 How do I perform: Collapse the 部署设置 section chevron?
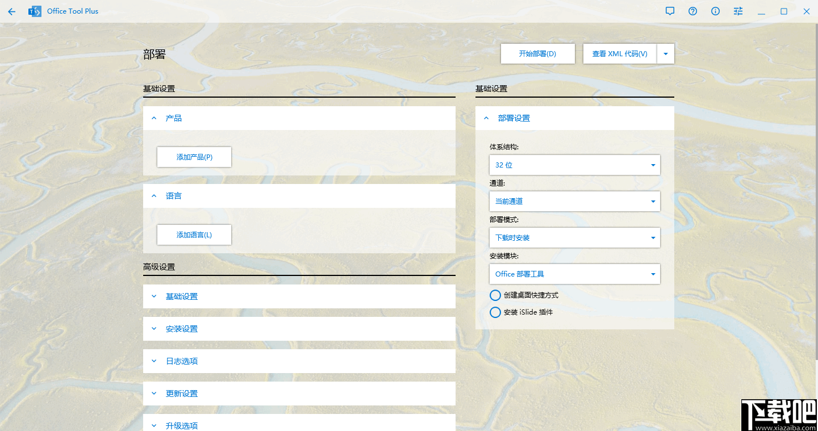[486, 118]
